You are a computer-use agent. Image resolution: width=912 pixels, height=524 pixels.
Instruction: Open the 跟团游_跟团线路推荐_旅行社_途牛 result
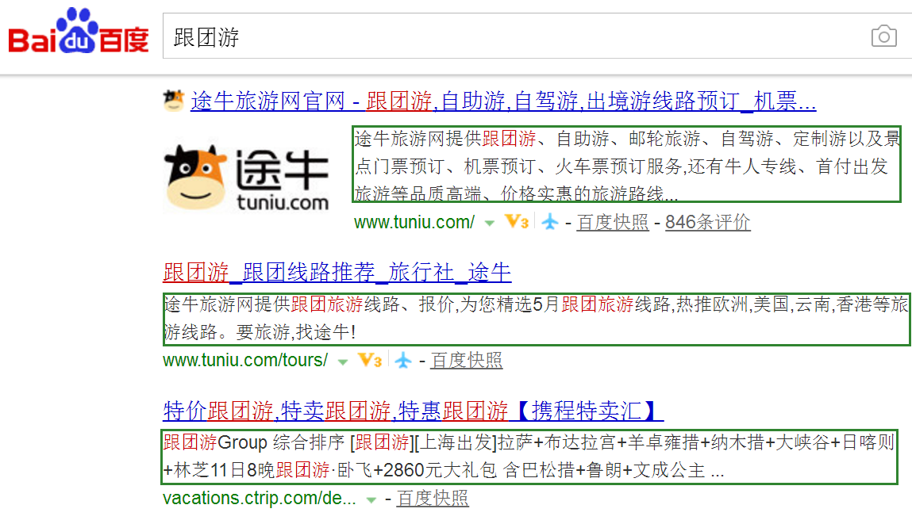point(337,273)
